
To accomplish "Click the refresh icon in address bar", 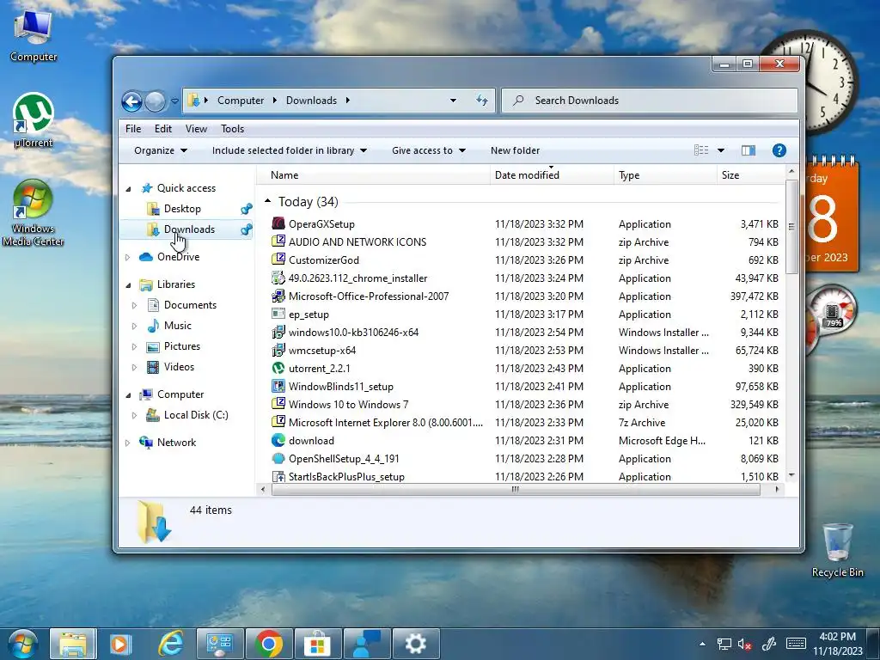I will (x=482, y=101).
